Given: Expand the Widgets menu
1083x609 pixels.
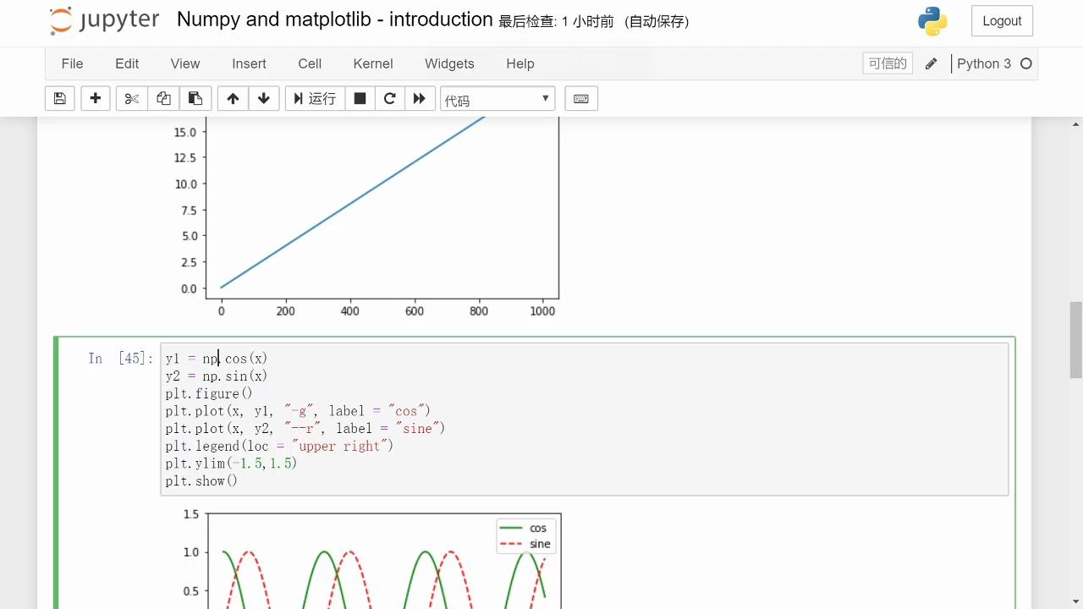Looking at the screenshot, I should pos(449,63).
